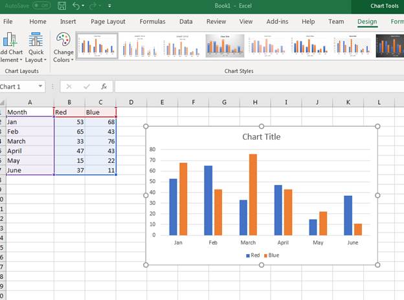
Task: Click the Save icon in title bar
Action: 62,6
